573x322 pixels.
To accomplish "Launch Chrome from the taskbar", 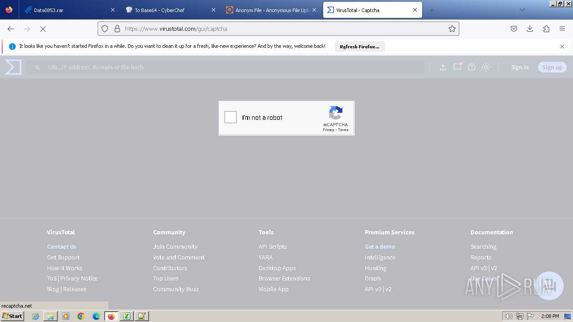I will [81, 316].
